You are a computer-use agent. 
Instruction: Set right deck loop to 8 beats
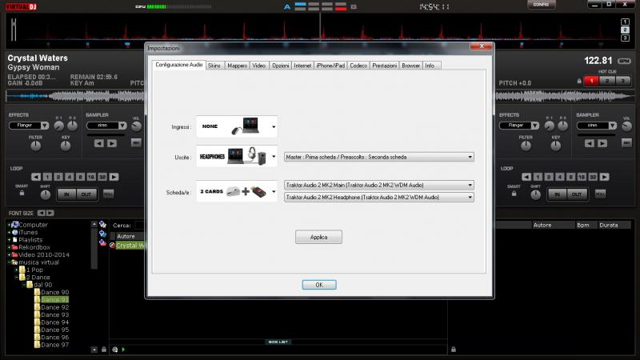[x=571, y=177]
